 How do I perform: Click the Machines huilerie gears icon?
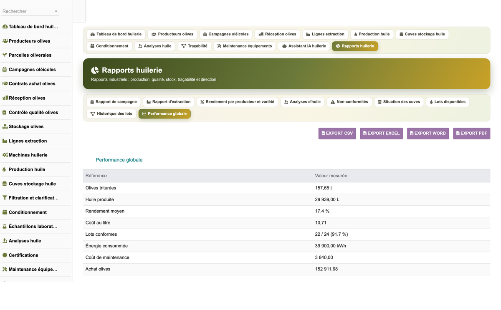coord(5,155)
